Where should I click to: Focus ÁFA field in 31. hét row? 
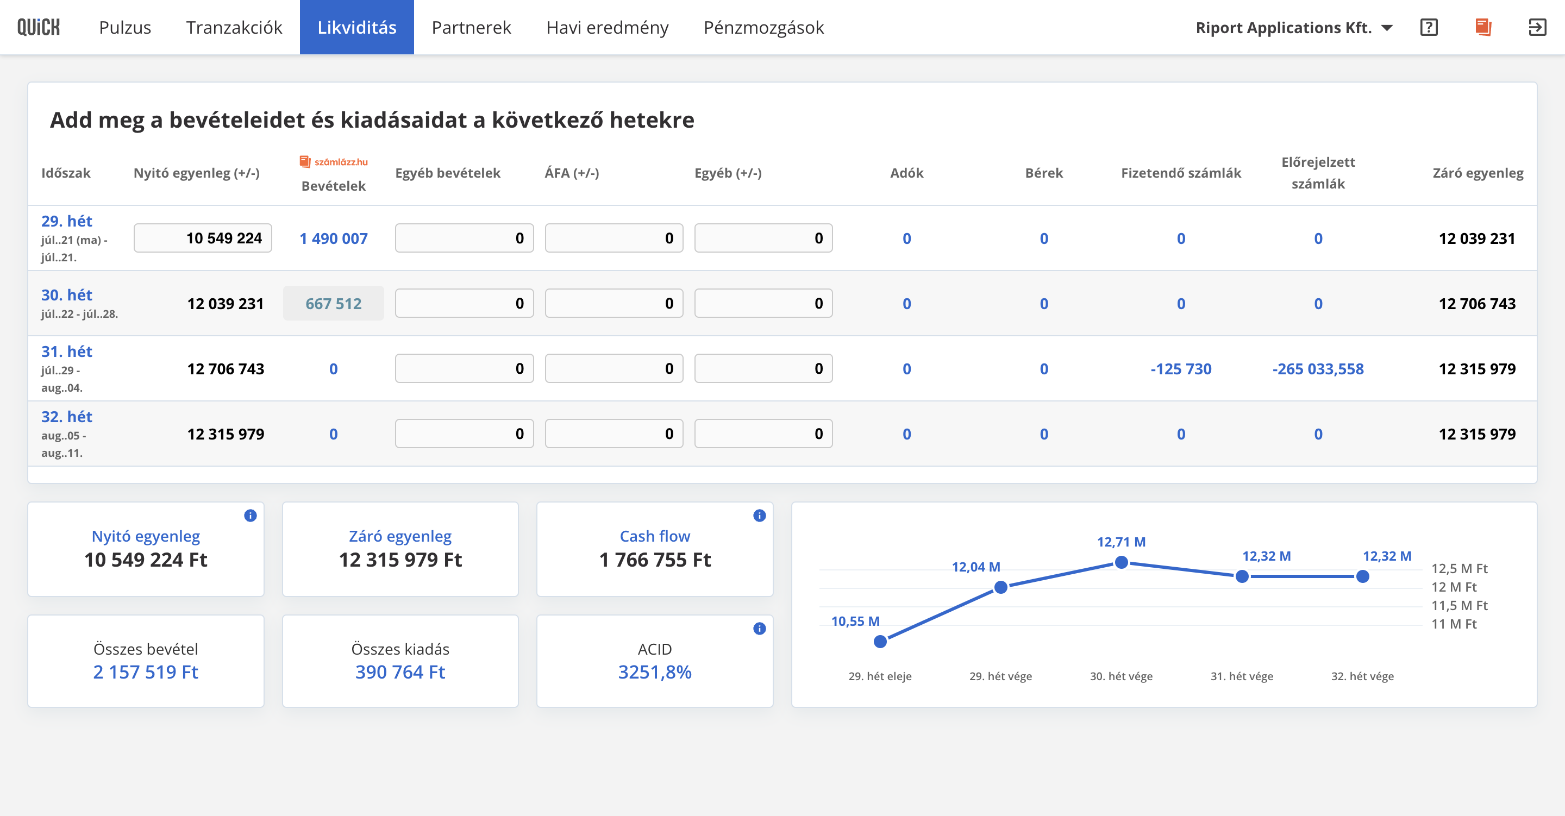[x=614, y=369]
